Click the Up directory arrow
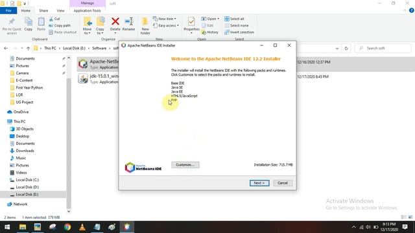The width and height of the screenshot is (415, 233). [x=28, y=49]
